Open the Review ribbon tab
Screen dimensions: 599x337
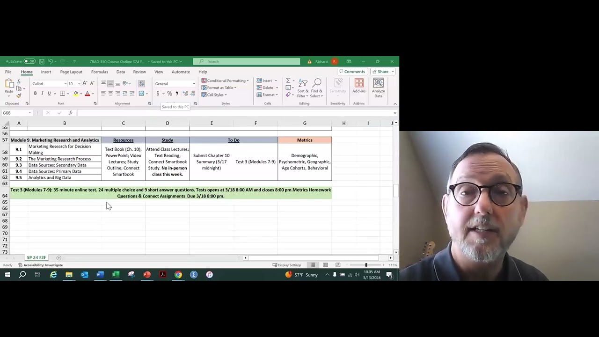pyautogui.click(x=139, y=72)
